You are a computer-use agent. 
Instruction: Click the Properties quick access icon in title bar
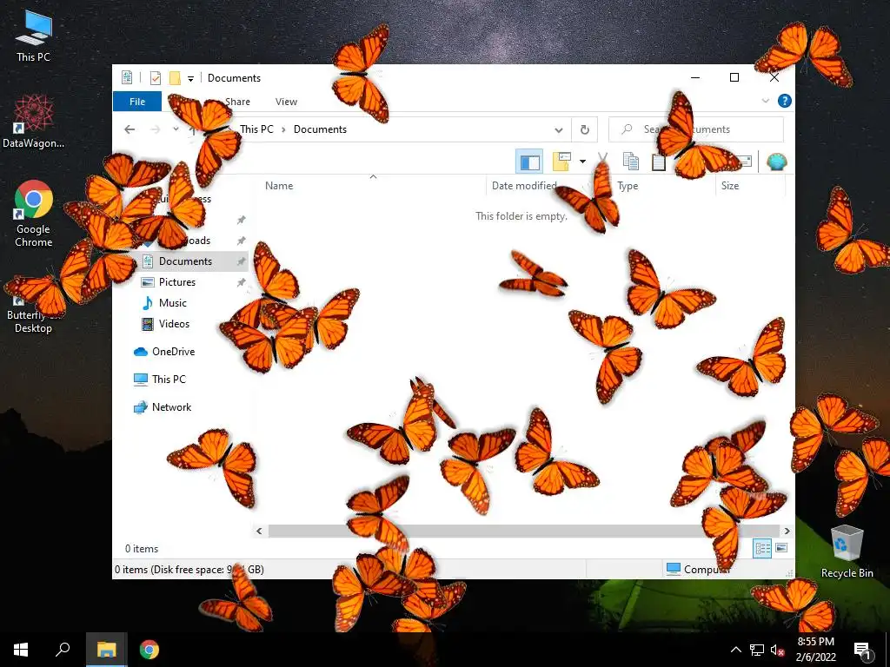click(155, 78)
